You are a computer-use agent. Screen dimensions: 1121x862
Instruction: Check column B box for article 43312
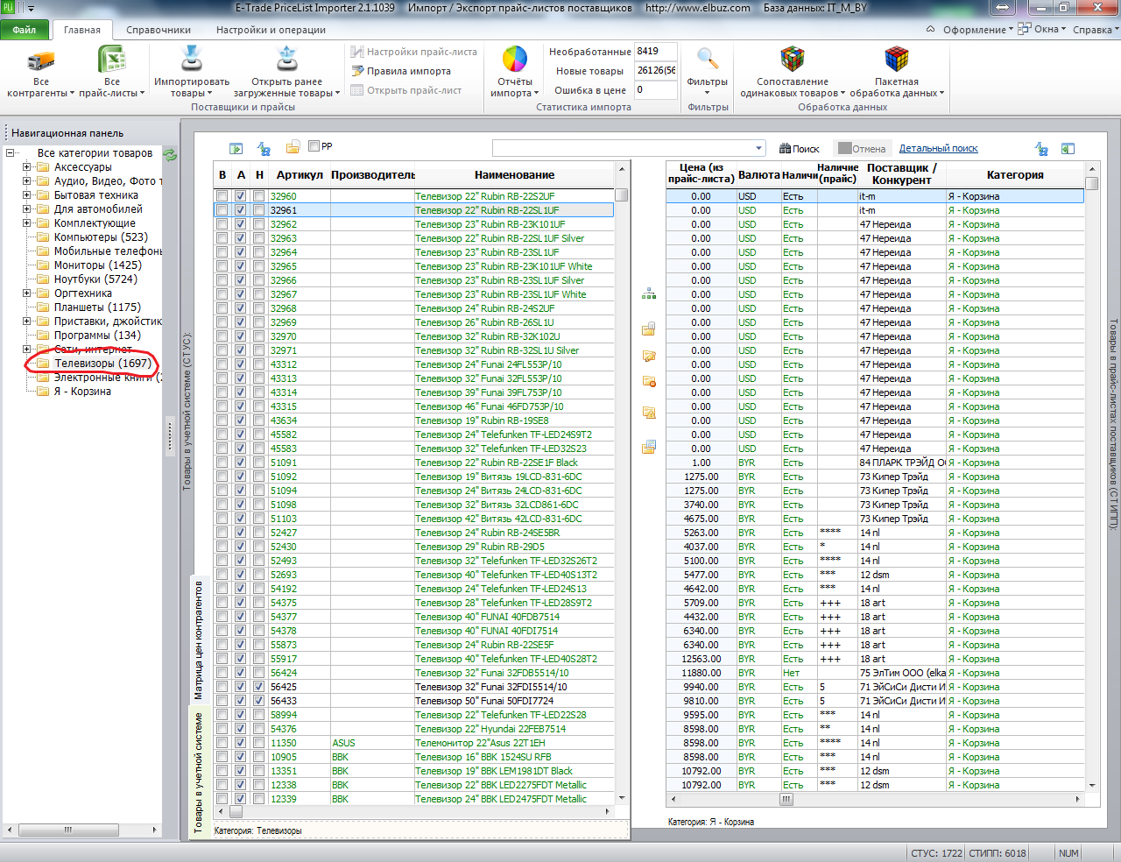[x=222, y=364]
